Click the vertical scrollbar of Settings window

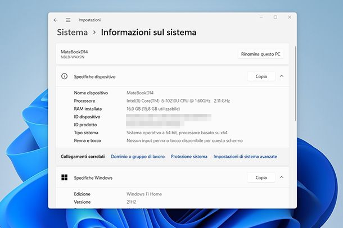click(296, 83)
